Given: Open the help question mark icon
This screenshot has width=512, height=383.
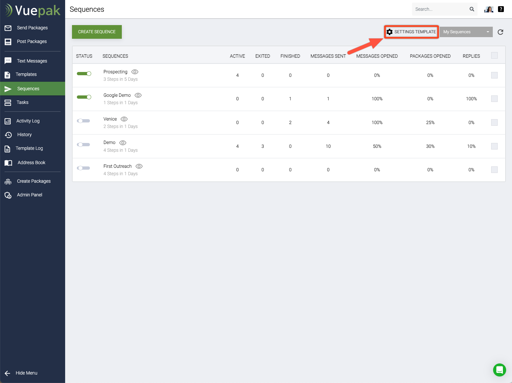Looking at the screenshot, I should 501,9.
